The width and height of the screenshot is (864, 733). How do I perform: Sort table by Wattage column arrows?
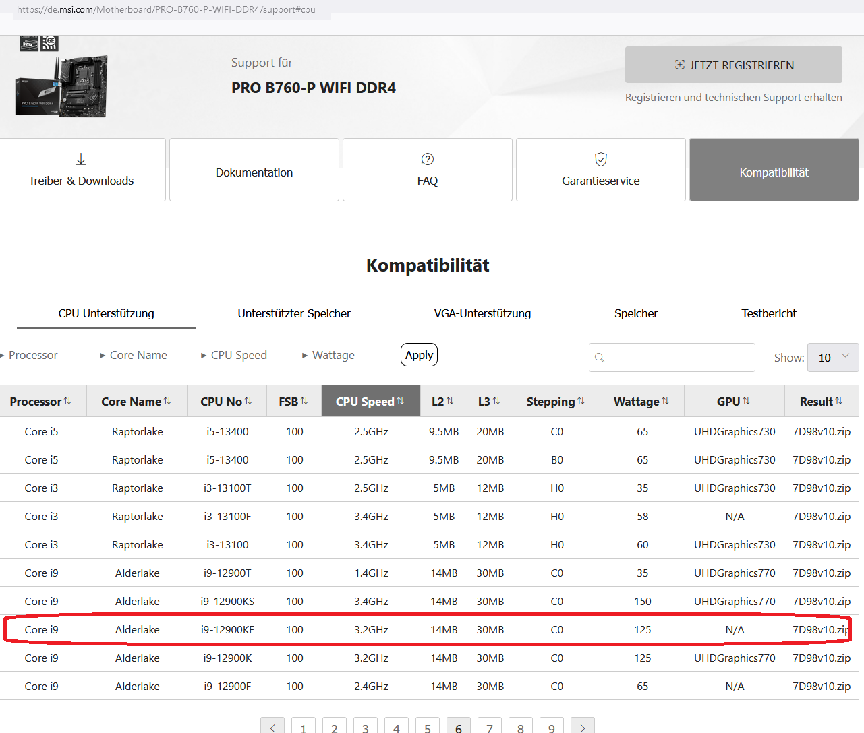pos(666,401)
